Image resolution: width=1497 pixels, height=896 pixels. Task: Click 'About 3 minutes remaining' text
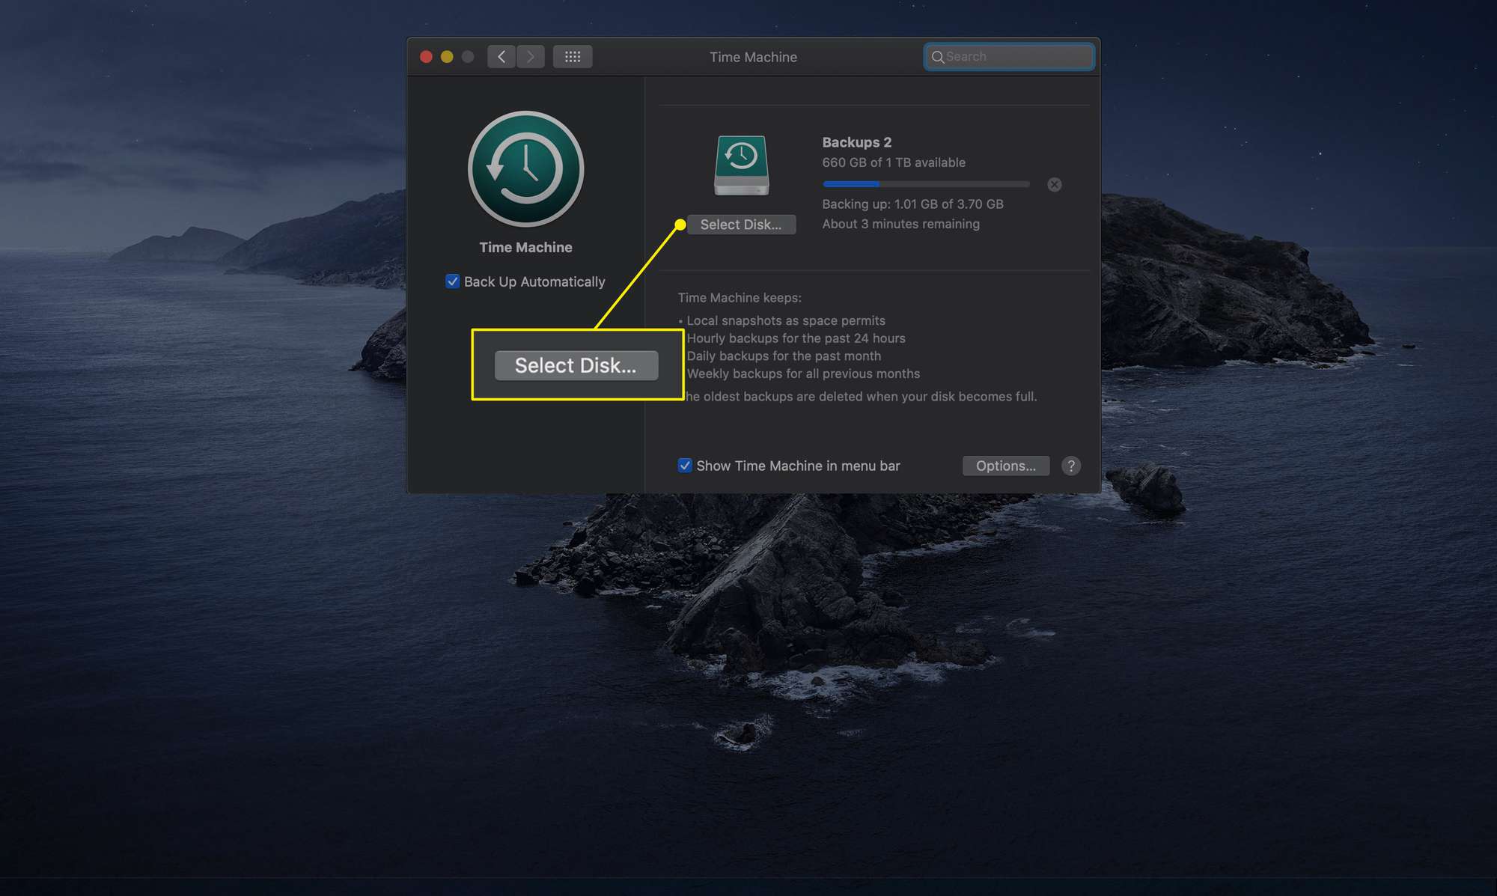click(x=900, y=224)
